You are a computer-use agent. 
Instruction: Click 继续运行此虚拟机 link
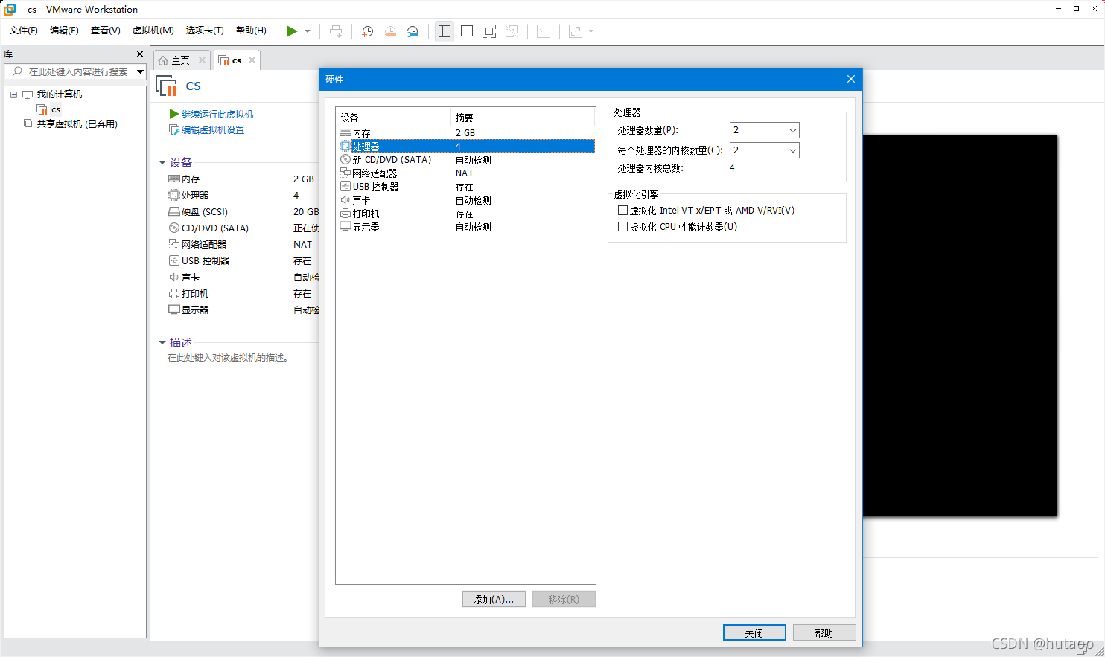coord(217,114)
